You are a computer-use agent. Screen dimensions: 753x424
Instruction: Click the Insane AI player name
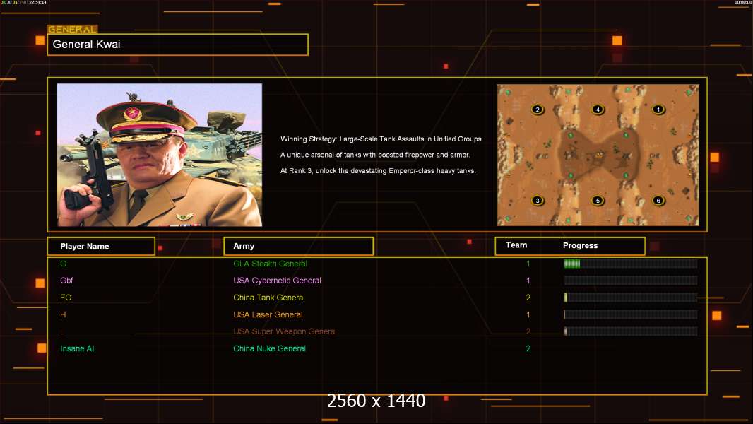[77, 348]
